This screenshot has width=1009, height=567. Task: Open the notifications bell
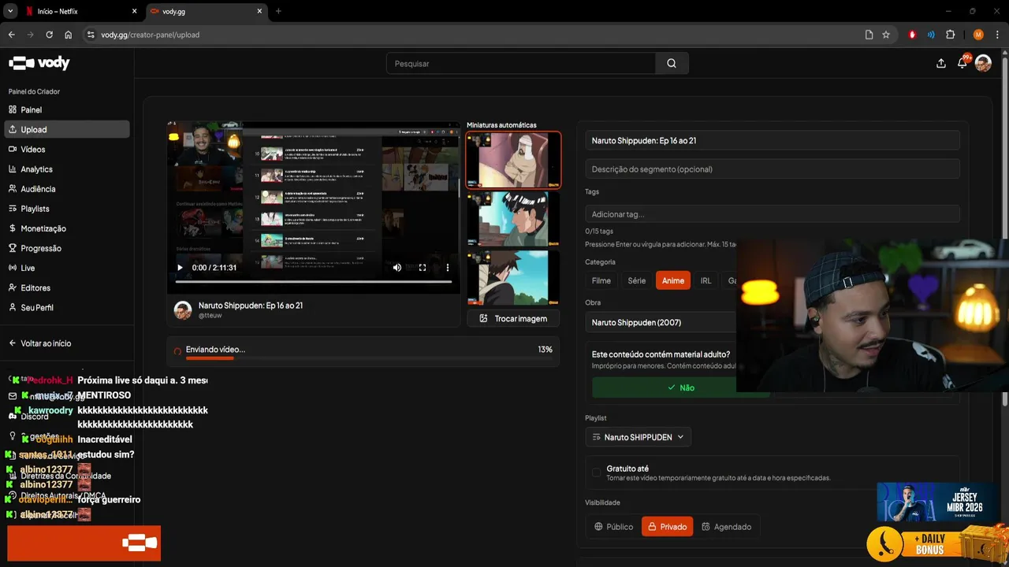[x=962, y=64]
